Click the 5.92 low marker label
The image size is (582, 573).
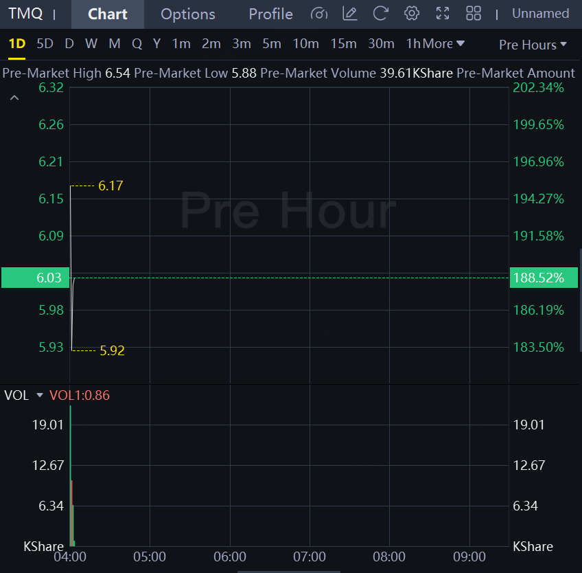[x=112, y=350]
